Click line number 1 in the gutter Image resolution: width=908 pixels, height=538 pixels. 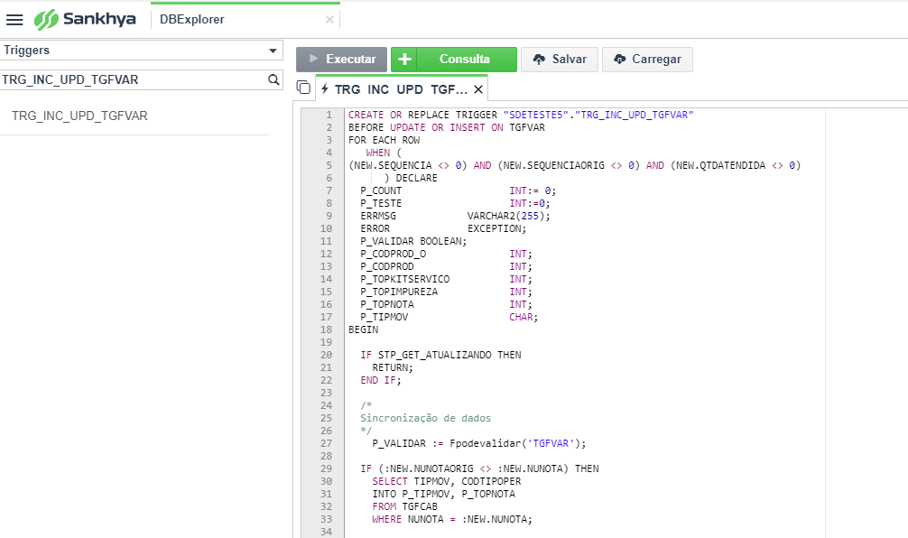coord(329,115)
